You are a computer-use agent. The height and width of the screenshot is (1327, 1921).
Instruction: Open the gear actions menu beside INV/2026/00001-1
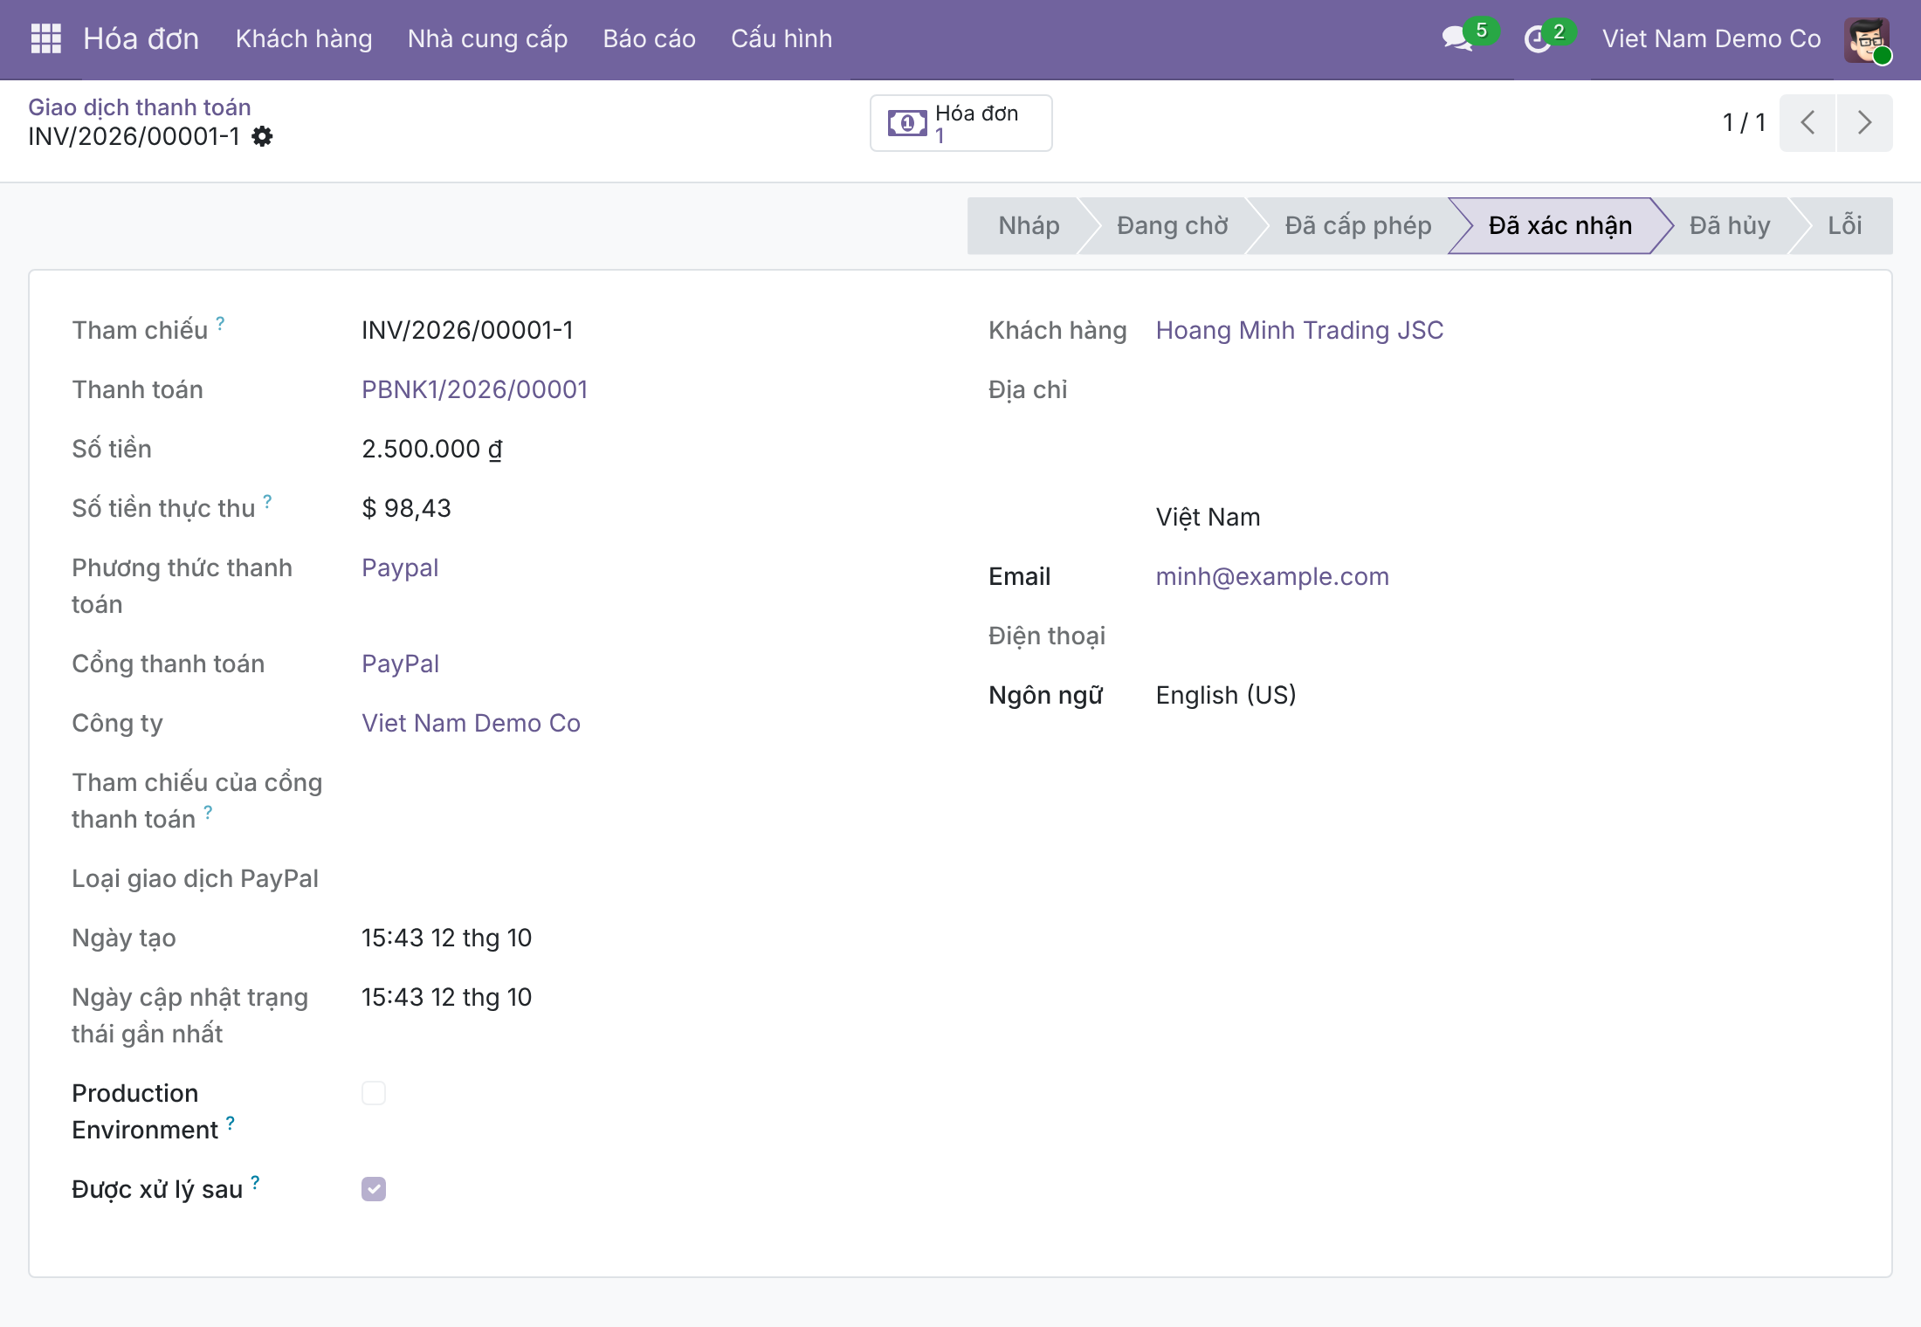(262, 136)
